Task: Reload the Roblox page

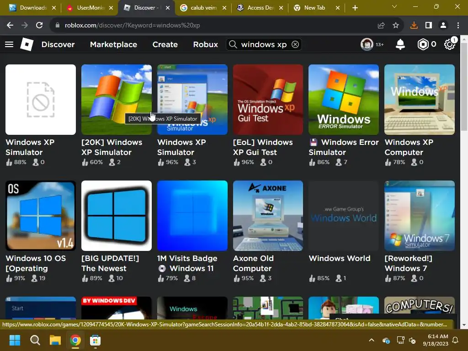Action: coord(39,26)
